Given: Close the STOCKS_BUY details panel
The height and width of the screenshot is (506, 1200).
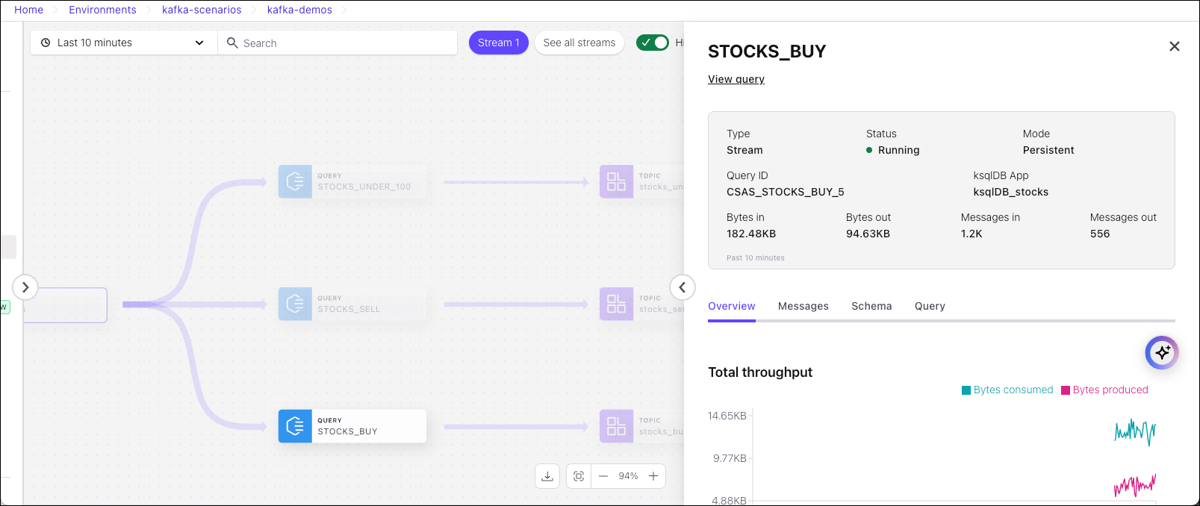Looking at the screenshot, I should (1174, 46).
